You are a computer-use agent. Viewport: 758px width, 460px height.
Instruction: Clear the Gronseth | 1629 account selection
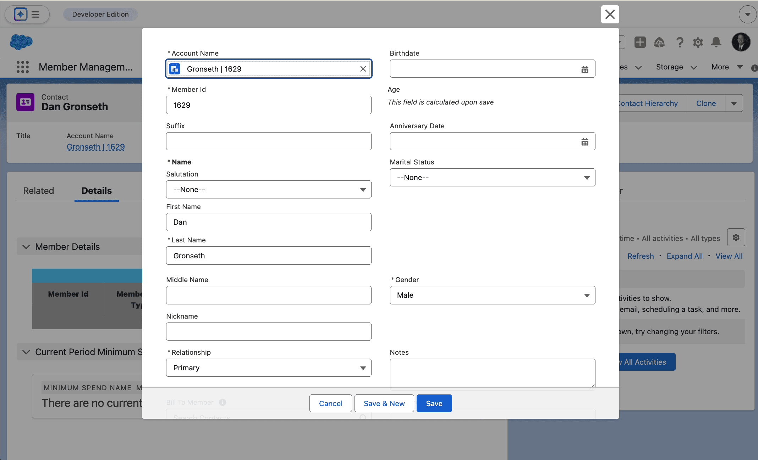coord(363,69)
